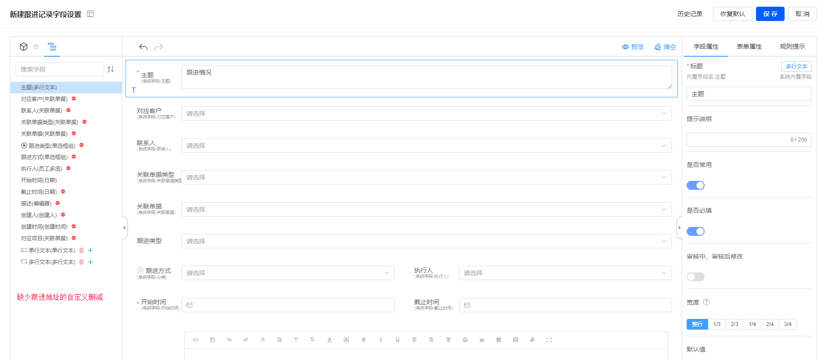
Task: Add 多行文本 field with green plus
Action: 90,262
